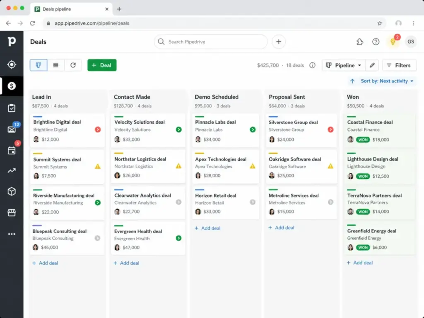This screenshot has height=318, width=424.
Task: Click Add deal under Lead In column
Action: point(45,263)
